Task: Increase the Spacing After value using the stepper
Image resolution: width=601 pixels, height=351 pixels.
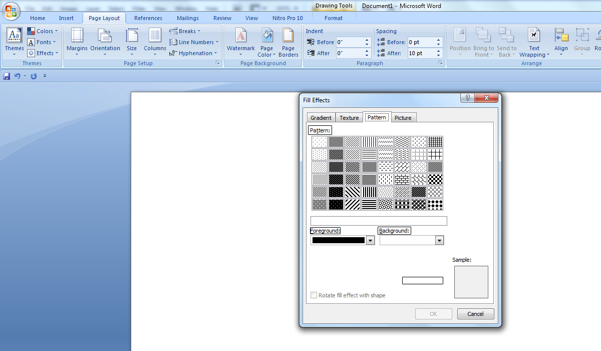Action: (x=439, y=51)
